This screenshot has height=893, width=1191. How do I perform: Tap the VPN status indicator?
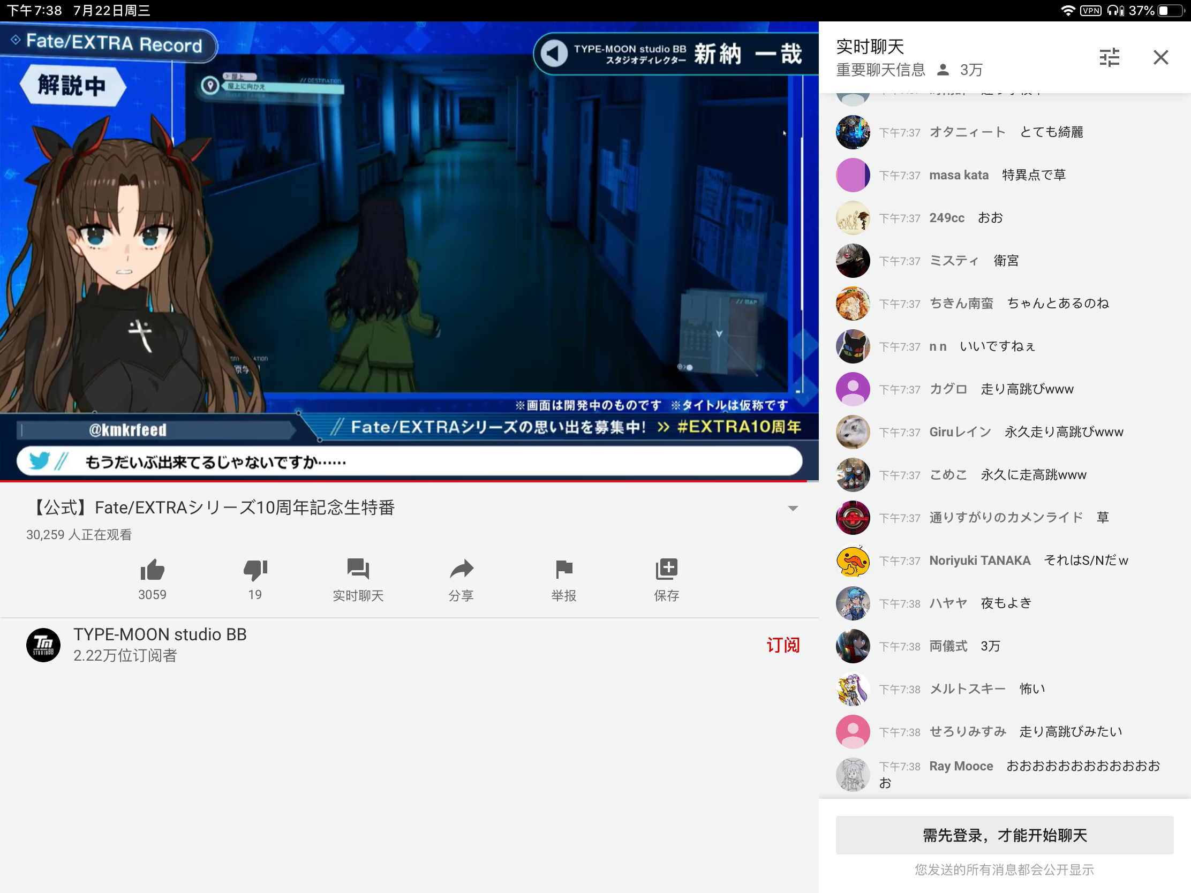click(x=1091, y=10)
